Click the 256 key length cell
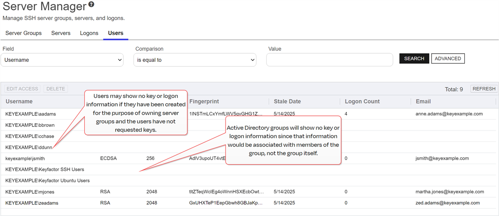 (150, 158)
